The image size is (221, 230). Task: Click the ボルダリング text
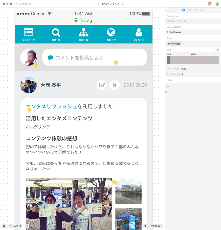click(x=38, y=127)
